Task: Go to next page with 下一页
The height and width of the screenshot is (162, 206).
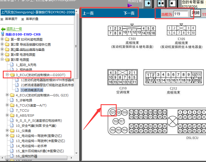Action: point(129,13)
